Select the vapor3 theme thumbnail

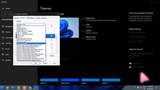tap(90, 80)
